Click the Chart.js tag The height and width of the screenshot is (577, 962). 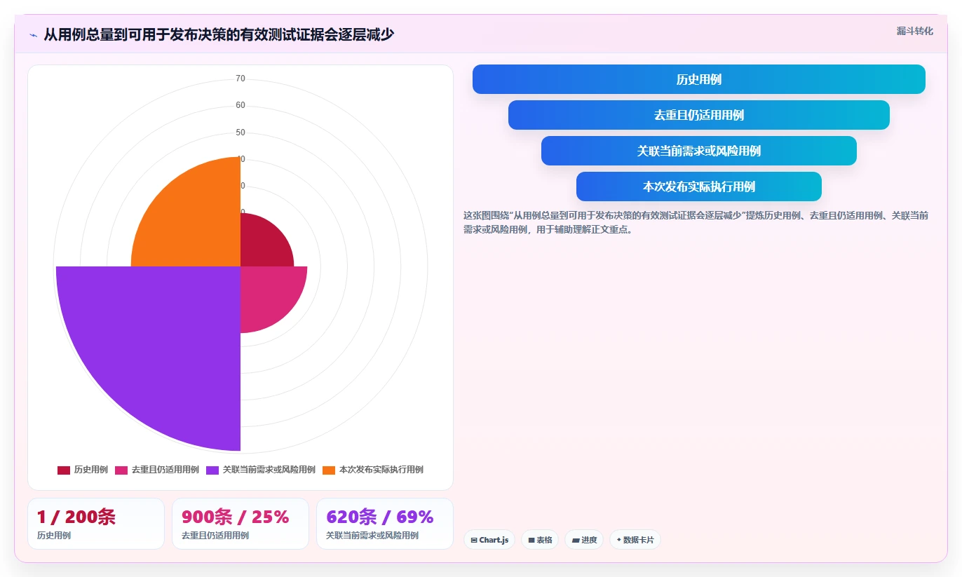[489, 540]
